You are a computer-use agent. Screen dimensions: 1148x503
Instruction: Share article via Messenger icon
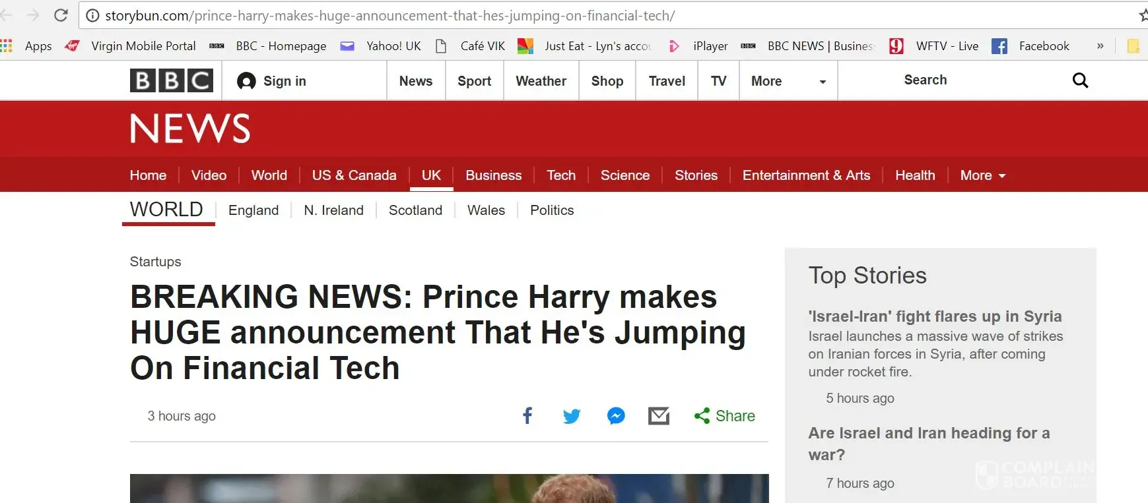point(616,416)
